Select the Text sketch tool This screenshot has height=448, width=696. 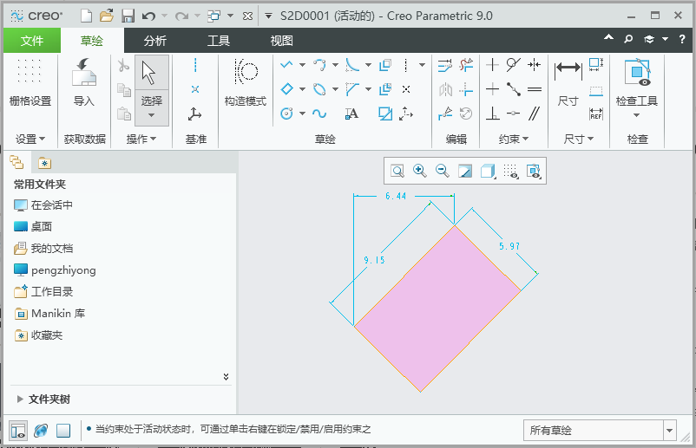coord(351,114)
